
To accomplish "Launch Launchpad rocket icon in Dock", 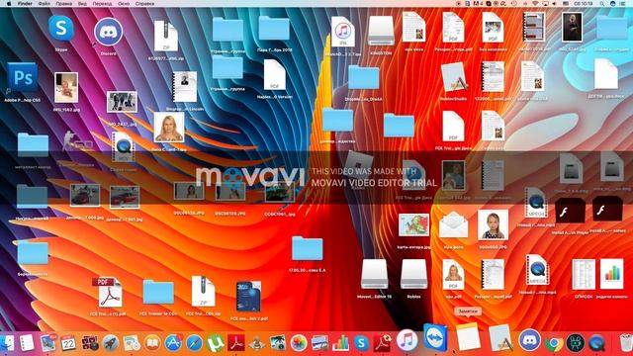I will (x=110, y=343).
